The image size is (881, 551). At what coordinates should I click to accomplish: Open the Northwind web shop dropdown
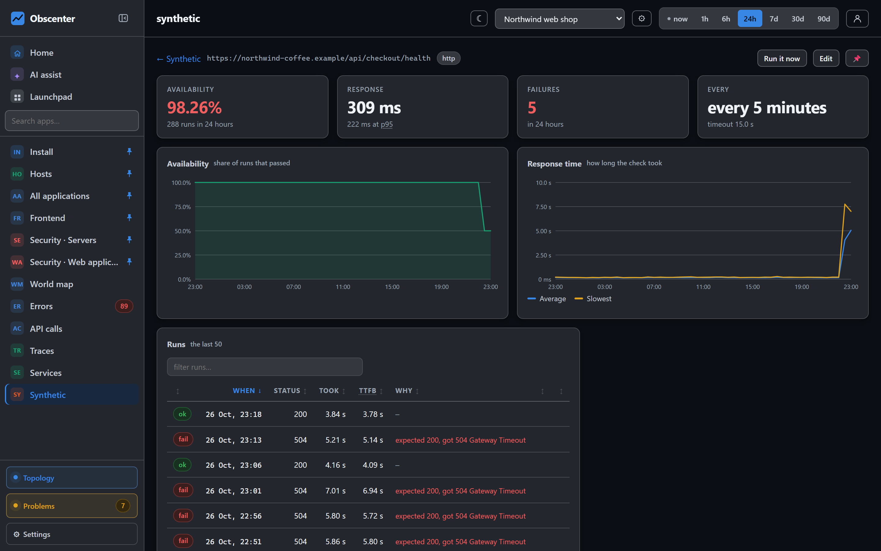(x=559, y=19)
